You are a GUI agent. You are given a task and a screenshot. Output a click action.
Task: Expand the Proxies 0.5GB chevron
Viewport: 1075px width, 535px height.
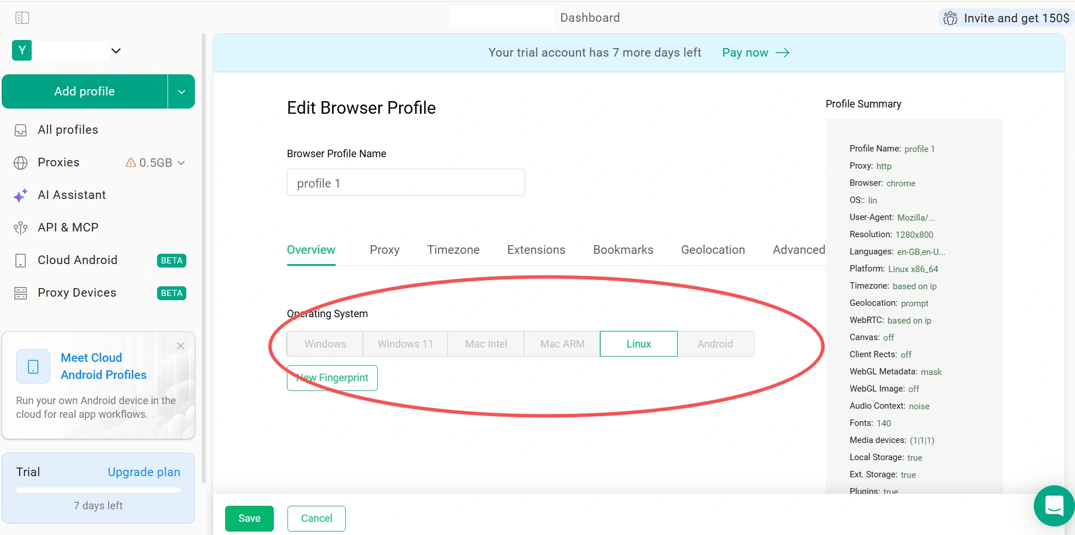[181, 163]
